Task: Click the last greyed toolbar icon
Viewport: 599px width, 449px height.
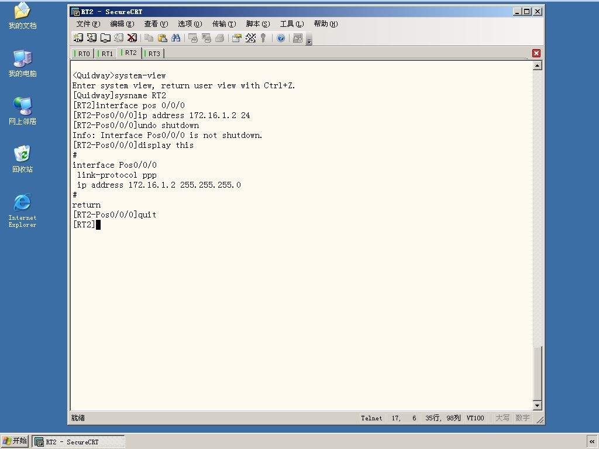Action: pyautogui.click(x=298, y=38)
